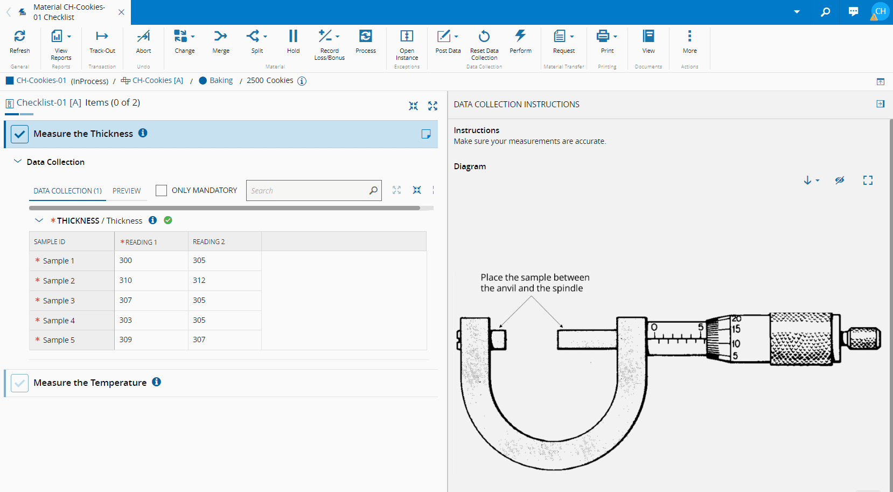Open the CH-Cookies-01 breadcrumb link

tap(41, 80)
